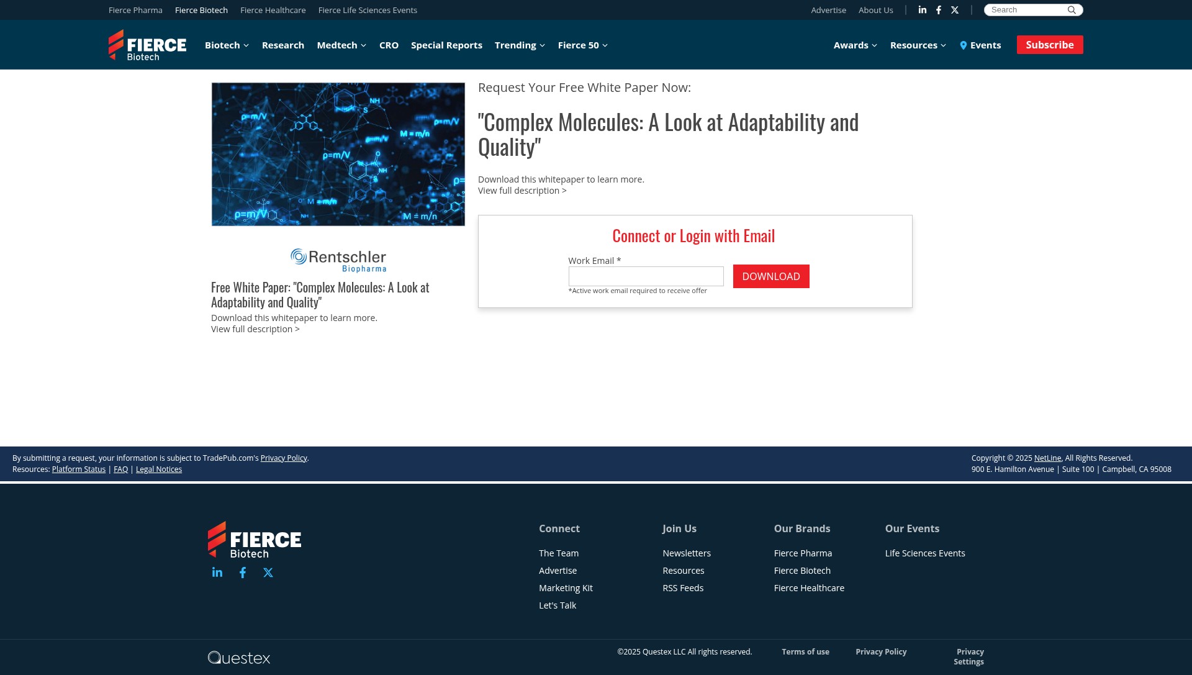Open the Advertise link in the top bar
The height and width of the screenshot is (675, 1192).
(x=828, y=10)
